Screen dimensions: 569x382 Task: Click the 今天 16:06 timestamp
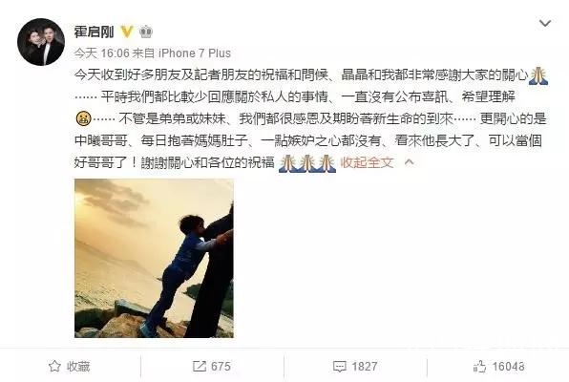[101, 53]
